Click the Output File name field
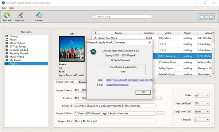 point(115,121)
